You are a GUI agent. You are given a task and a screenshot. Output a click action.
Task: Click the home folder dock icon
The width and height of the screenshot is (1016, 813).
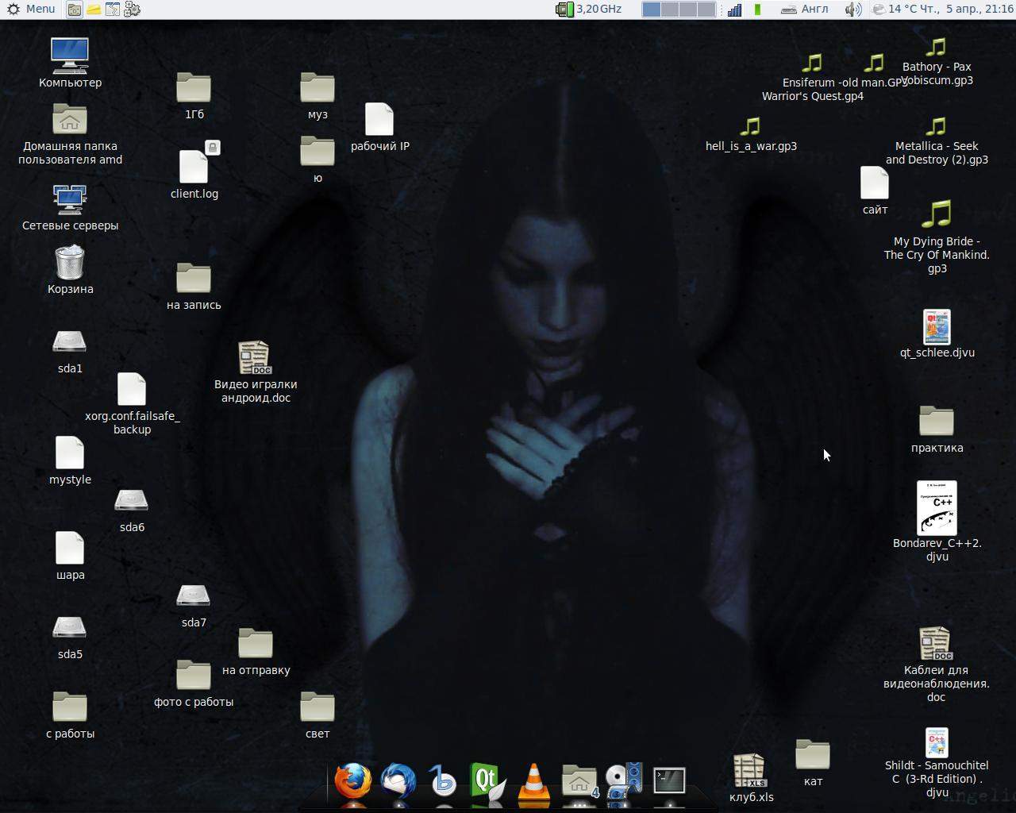(x=579, y=780)
